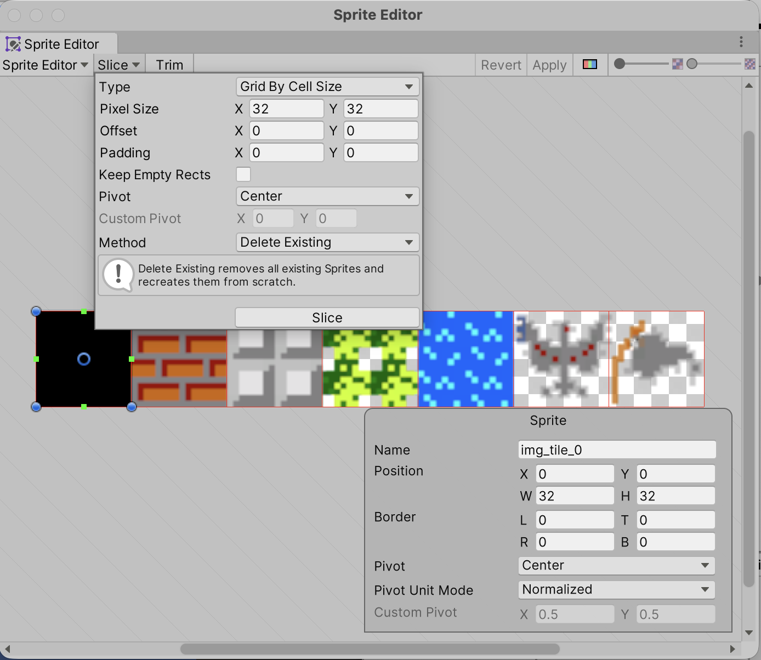The height and width of the screenshot is (660, 761).
Task: Click the Border B field
Action: pos(675,542)
